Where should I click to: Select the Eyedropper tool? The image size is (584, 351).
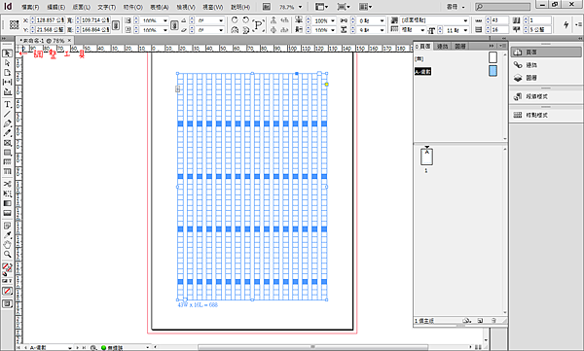(7, 235)
